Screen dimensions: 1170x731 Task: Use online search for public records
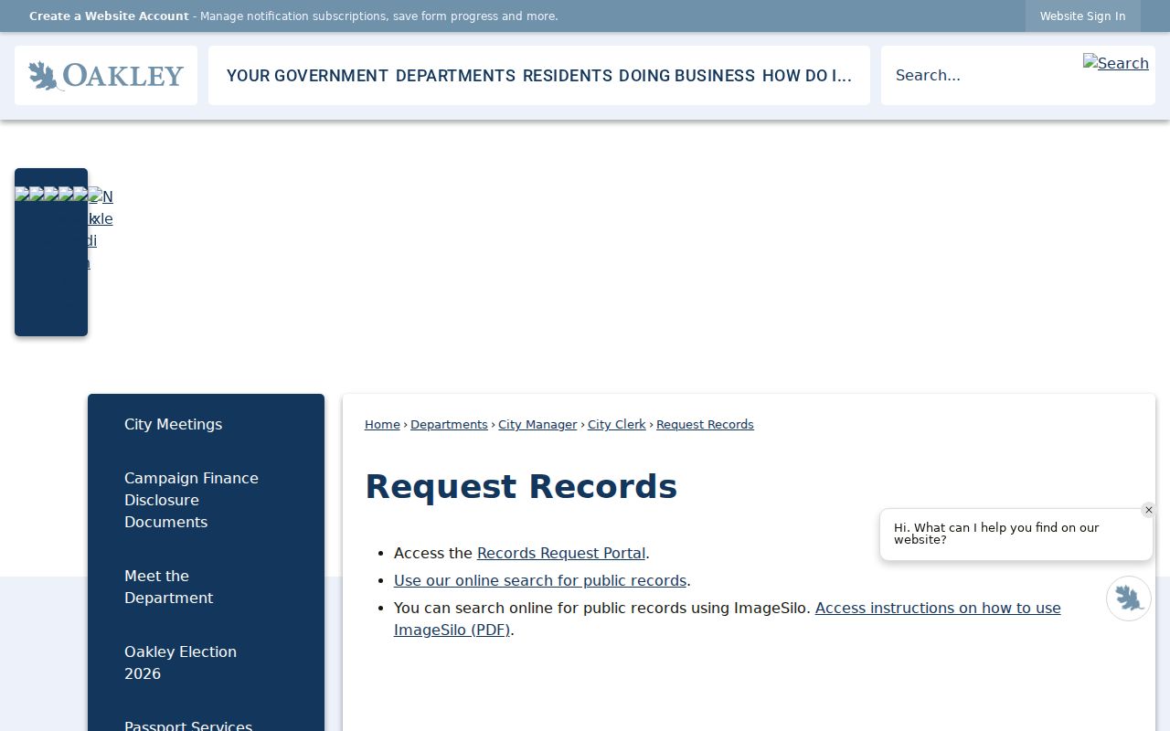[x=540, y=580]
